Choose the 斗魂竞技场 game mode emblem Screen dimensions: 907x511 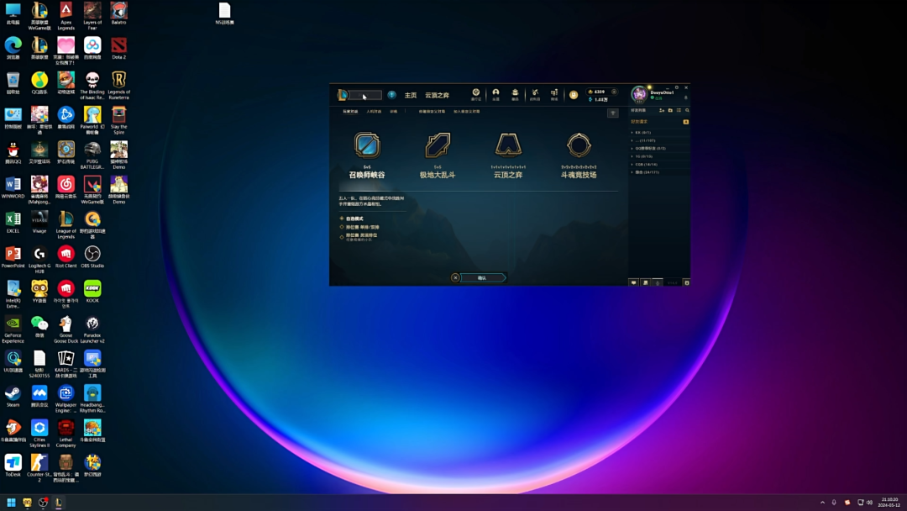[x=579, y=145]
